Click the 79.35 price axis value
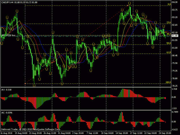The height and width of the screenshot is (135, 180). 175,71
